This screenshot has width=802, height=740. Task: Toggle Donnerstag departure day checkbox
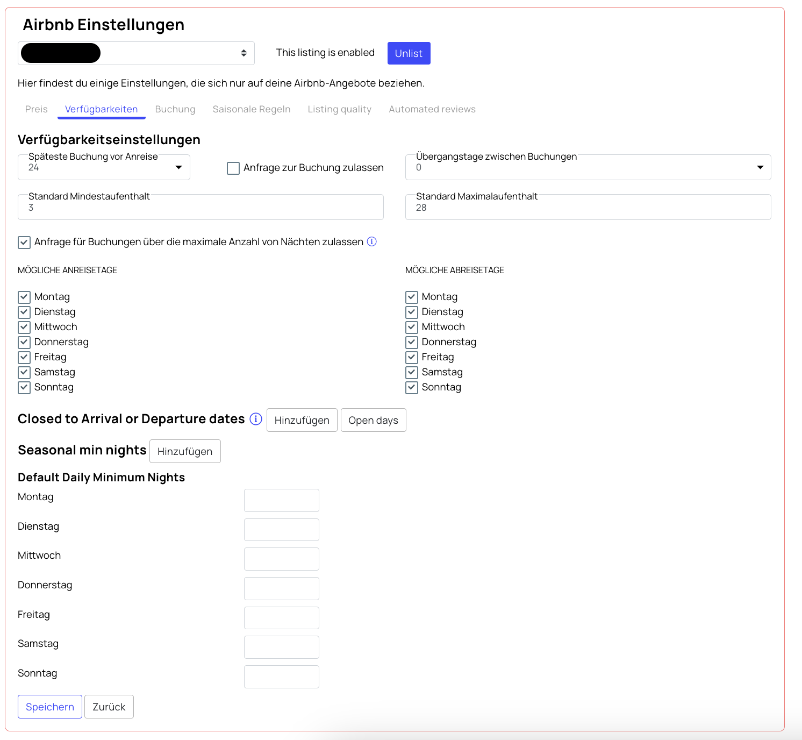coord(412,342)
